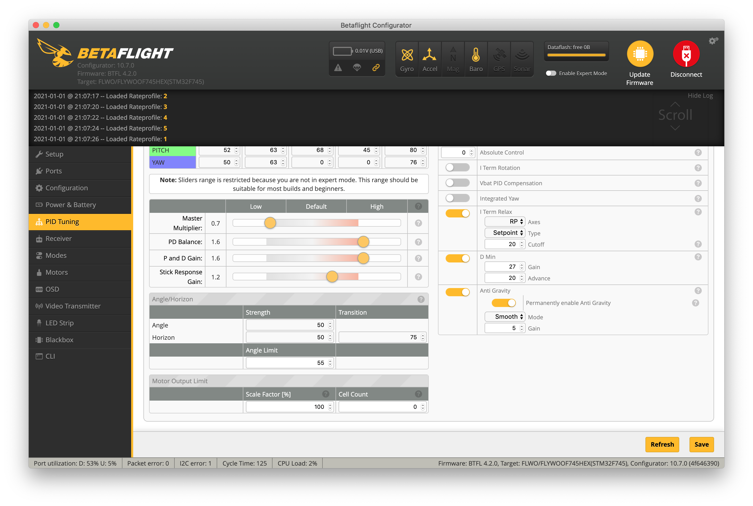Image resolution: width=753 pixels, height=506 pixels.
Task: Open the Receiver tab
Action: [80, 238]
